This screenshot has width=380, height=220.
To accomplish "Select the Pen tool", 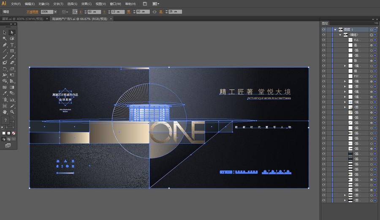I will point(5,45).
